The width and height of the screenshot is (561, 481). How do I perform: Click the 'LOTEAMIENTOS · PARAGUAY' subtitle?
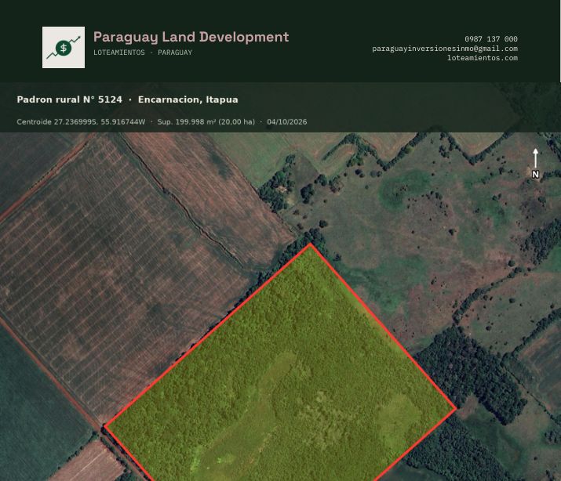tap(143, 52)
